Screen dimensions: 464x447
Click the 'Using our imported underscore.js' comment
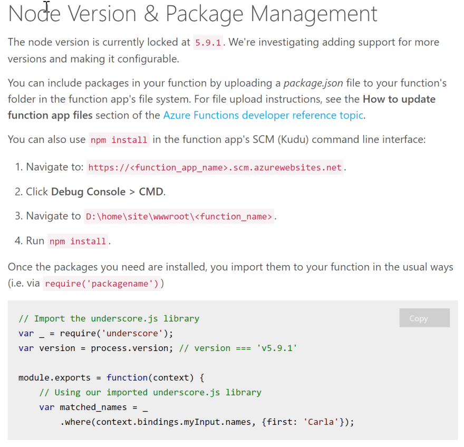150,392
